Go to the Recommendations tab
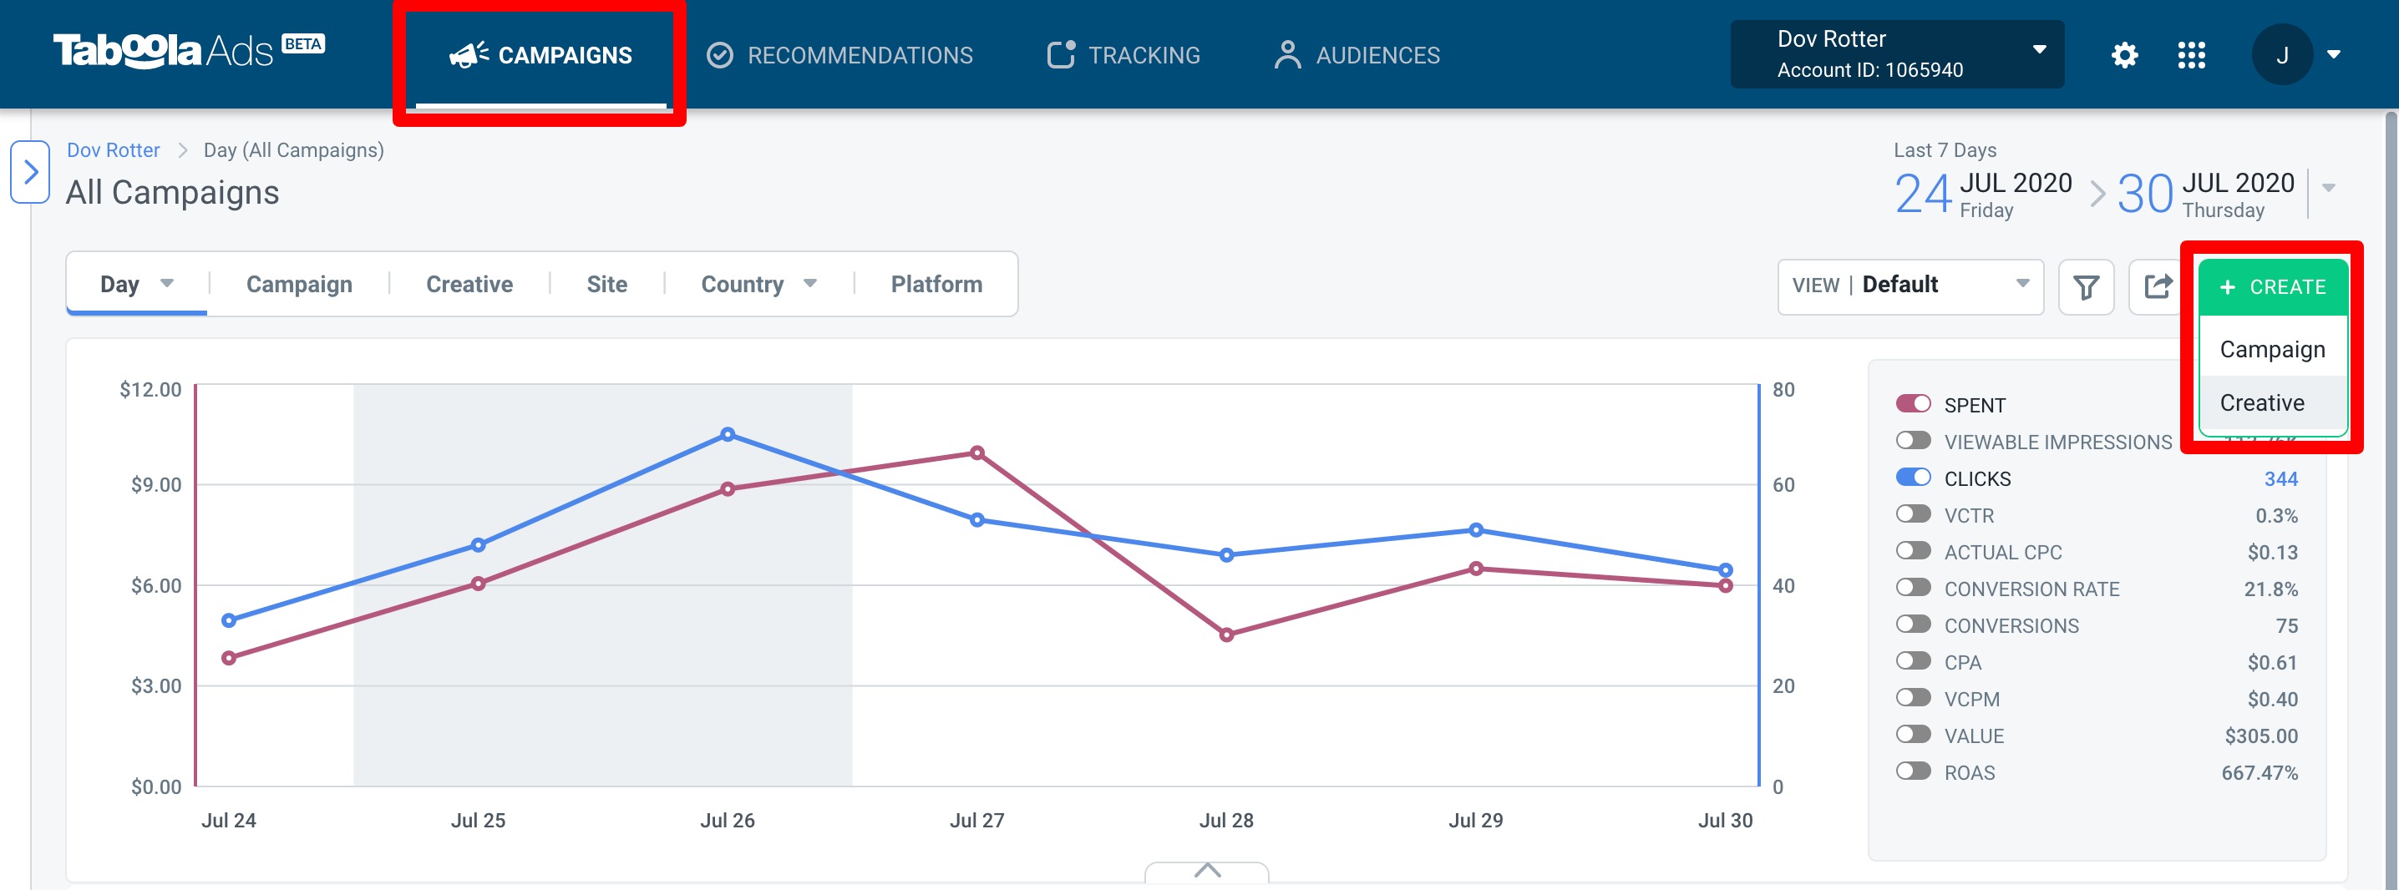The width and height of the screenshot is (2399, 890). click(839, 55)
